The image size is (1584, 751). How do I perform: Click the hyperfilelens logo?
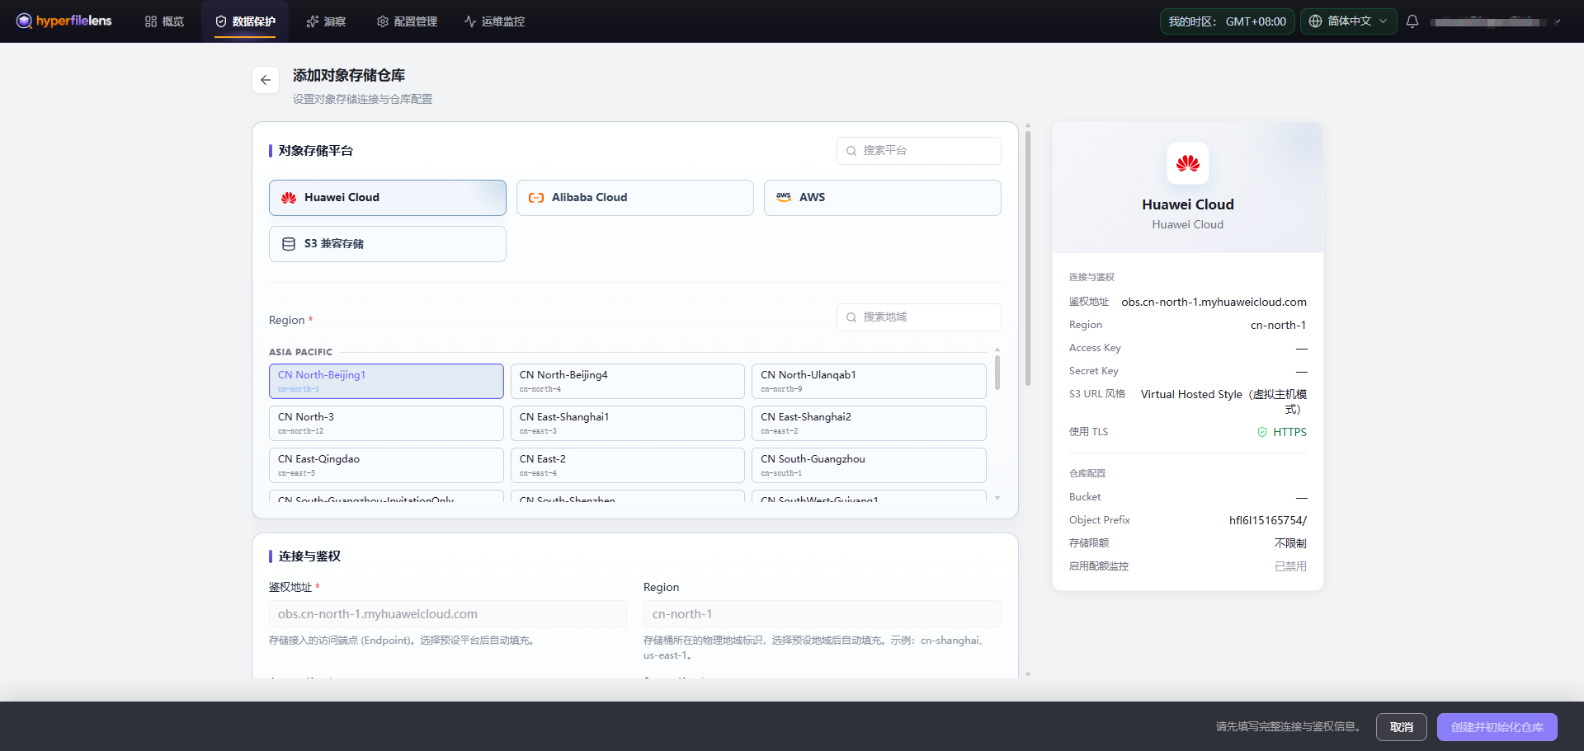[64, 21]
